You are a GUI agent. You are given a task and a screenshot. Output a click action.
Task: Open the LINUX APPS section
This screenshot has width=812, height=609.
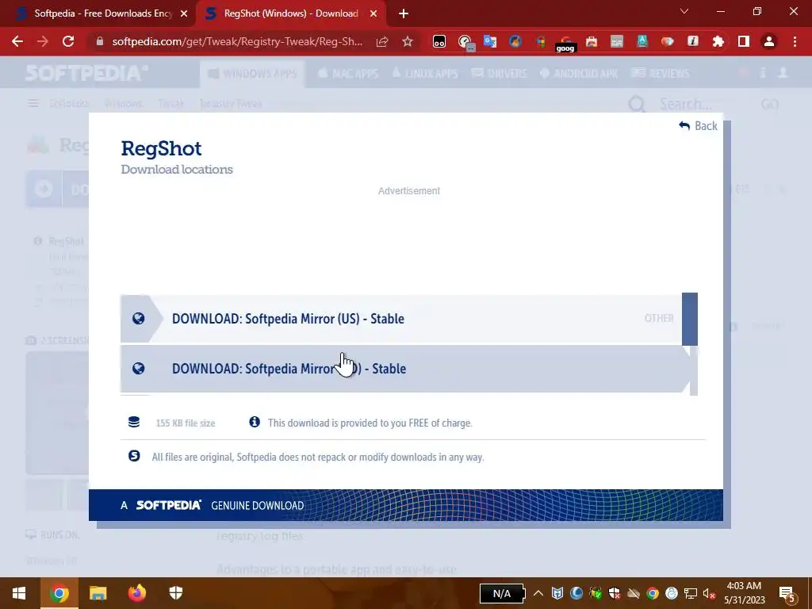426,74
